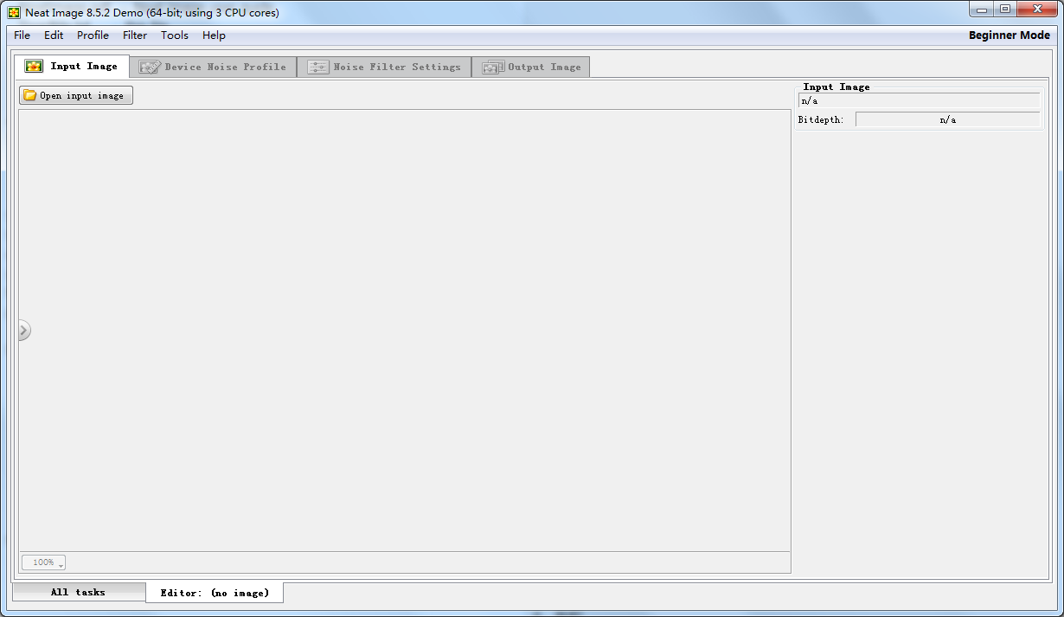The width and height of the screenshot is (1064, 617).
Task: Click the "Bitdepth:" label text
Action: [821, 119]
